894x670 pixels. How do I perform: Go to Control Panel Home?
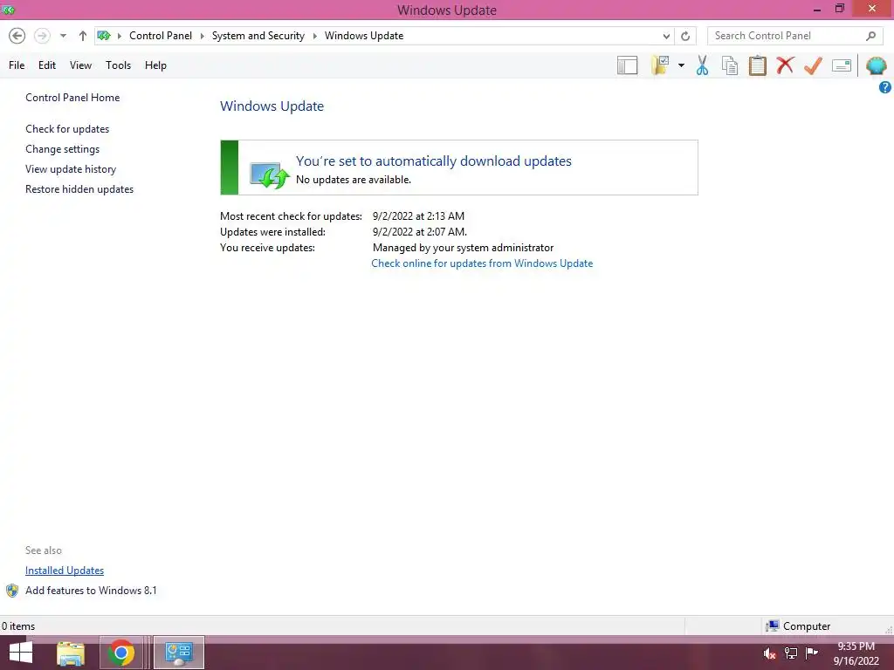point(72,98)
